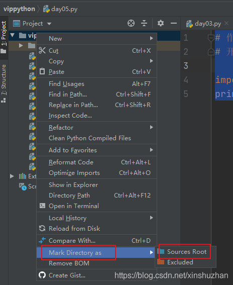The height and width of the screenshot is (285, 233).
Task: Select Mark Directory as entry
Action: 96,252
